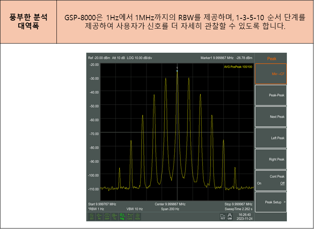Click the 16:26:40 clock display
The image size is (314, 229).
tap(244, 215)
